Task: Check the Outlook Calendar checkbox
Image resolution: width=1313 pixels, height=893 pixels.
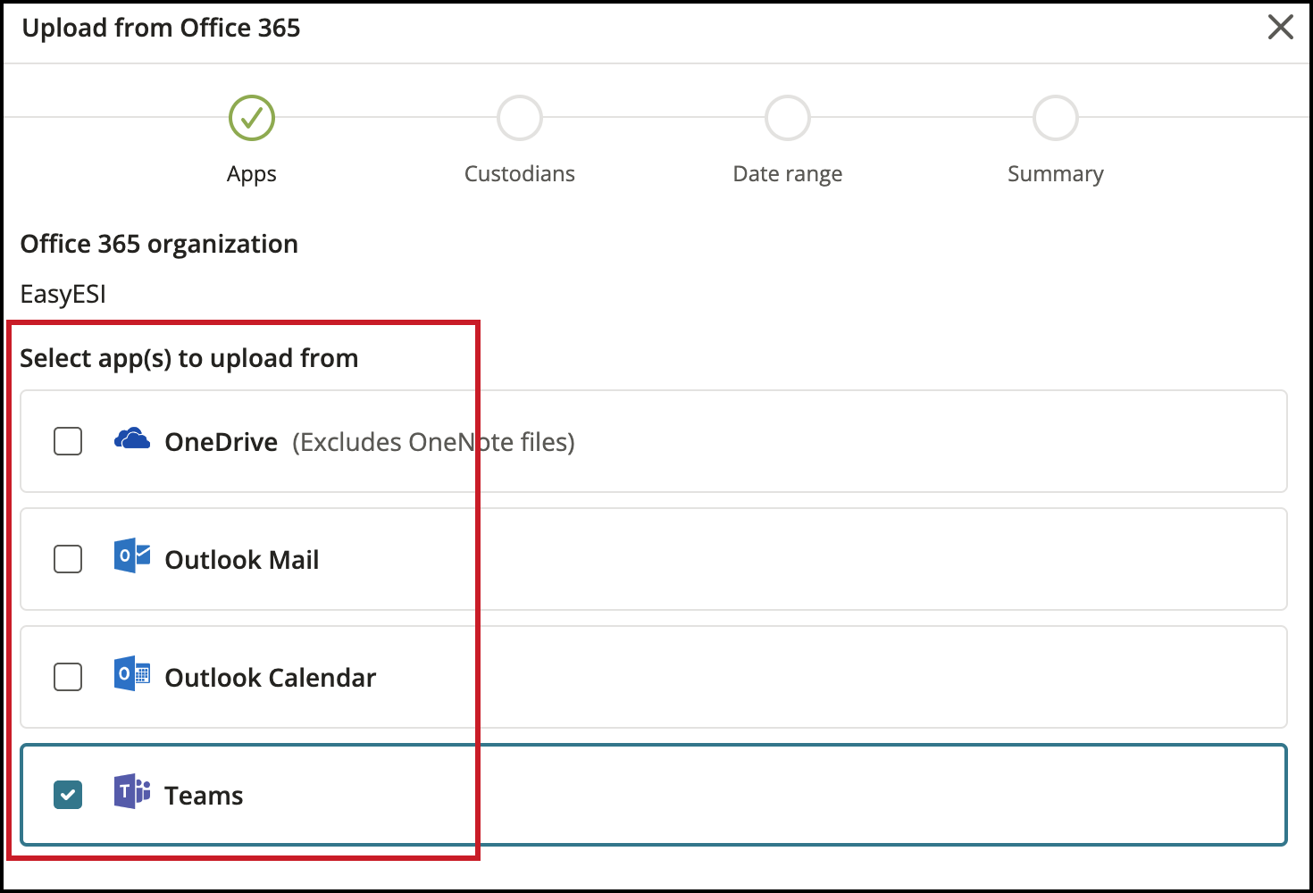Action: [x=68, y=677]
